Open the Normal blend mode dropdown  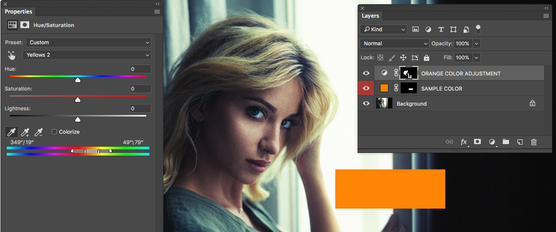(395, 43)
